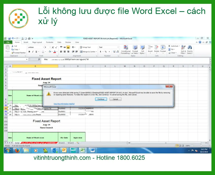The image size is (215, 175).
Task: Click Decrease Font Size icon
Action: pos(56,47)
